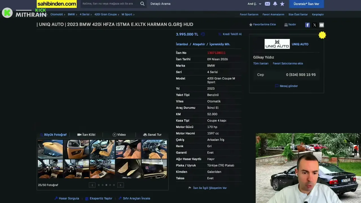Click the Ücretsiz İlan Ver button
The image size is (361, 203).
point(306,4)
